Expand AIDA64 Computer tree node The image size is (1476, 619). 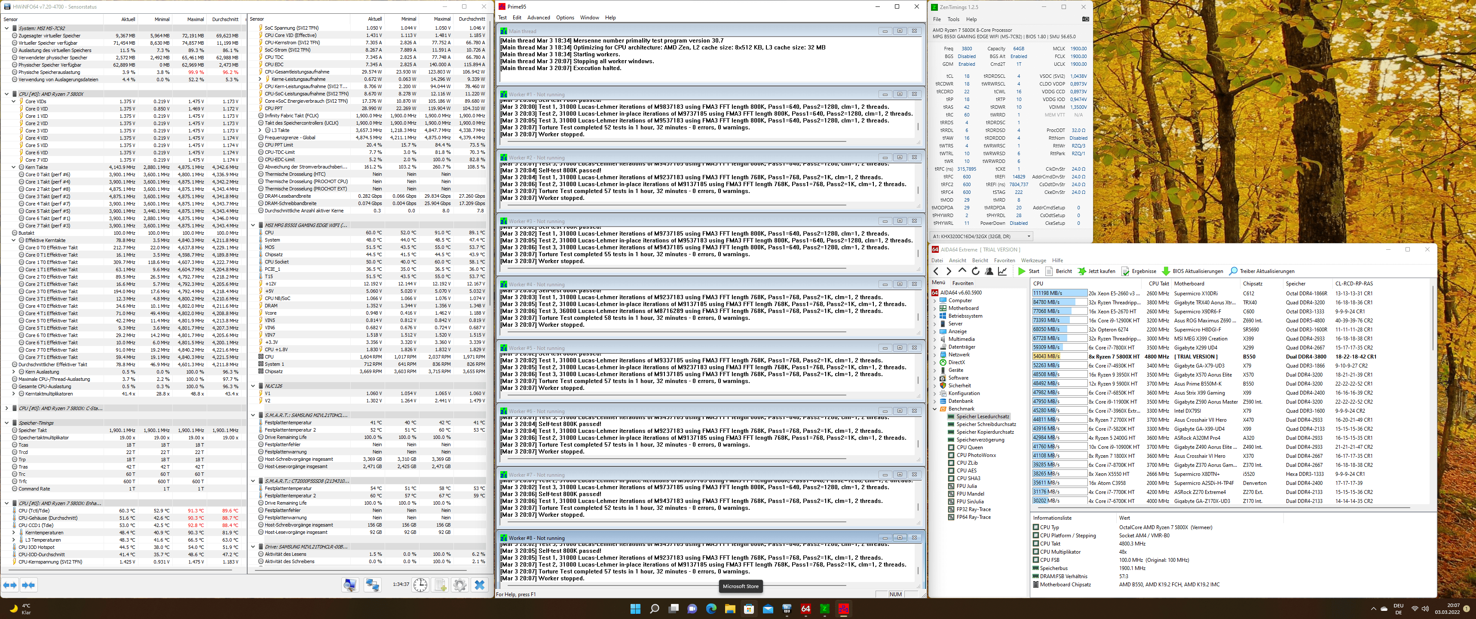point(935,300)
